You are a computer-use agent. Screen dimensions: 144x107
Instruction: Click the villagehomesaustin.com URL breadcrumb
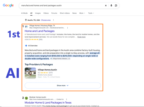(x=47, y=28)
